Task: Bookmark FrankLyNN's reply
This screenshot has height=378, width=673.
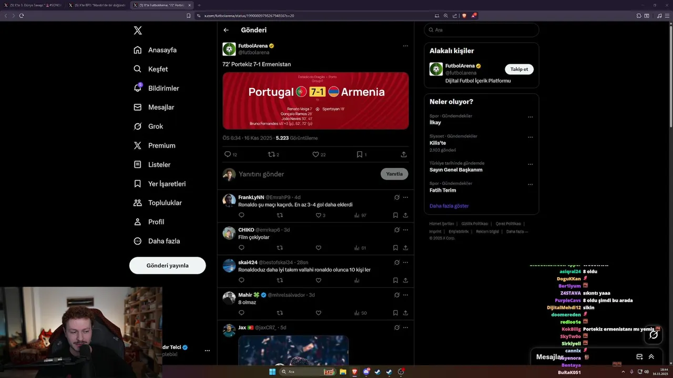Action: pyautogui.click(x=395, y=215)
